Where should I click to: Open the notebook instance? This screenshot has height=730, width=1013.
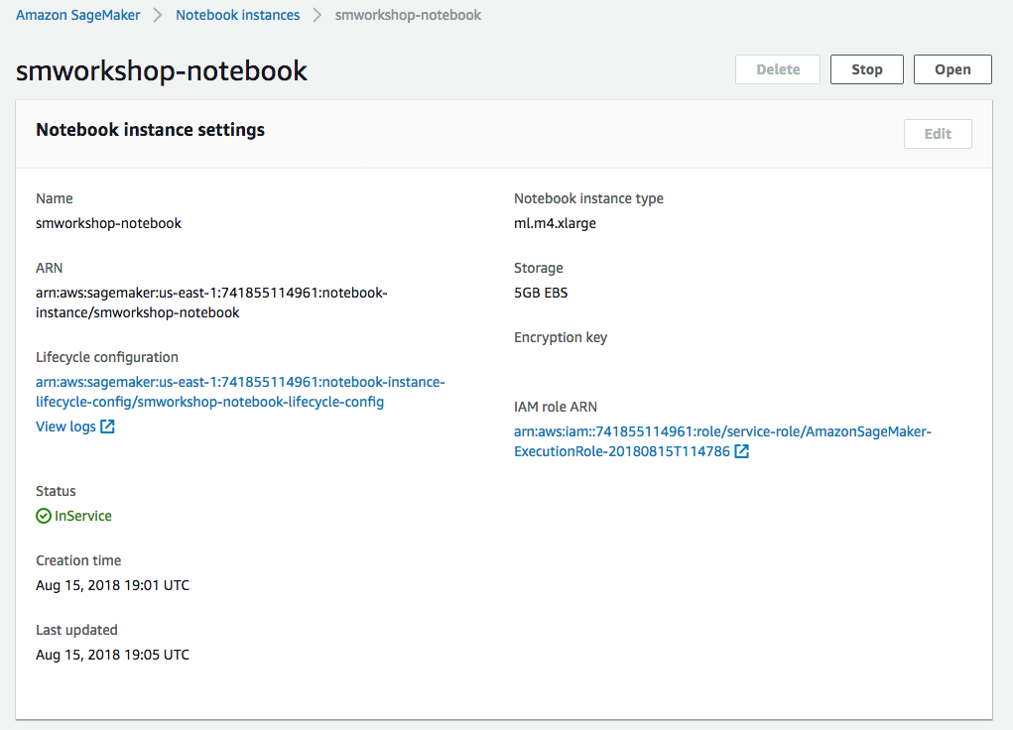(952, 69)
